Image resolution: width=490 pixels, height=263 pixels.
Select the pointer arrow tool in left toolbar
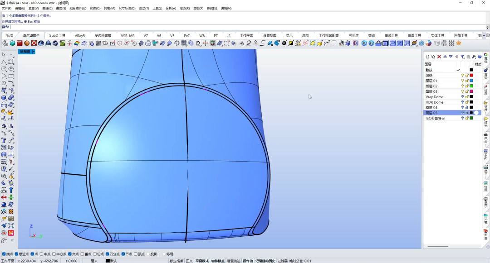point(4,54)
